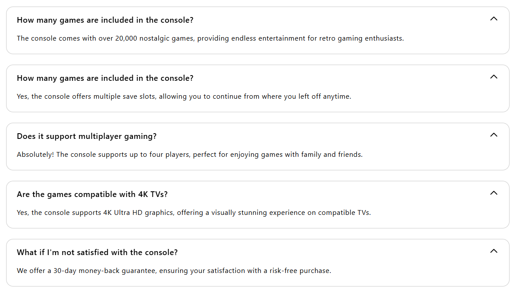Click the question heading above the save slots answer
The width and height of the screenshot is (517, 290).
pos(105,78)
